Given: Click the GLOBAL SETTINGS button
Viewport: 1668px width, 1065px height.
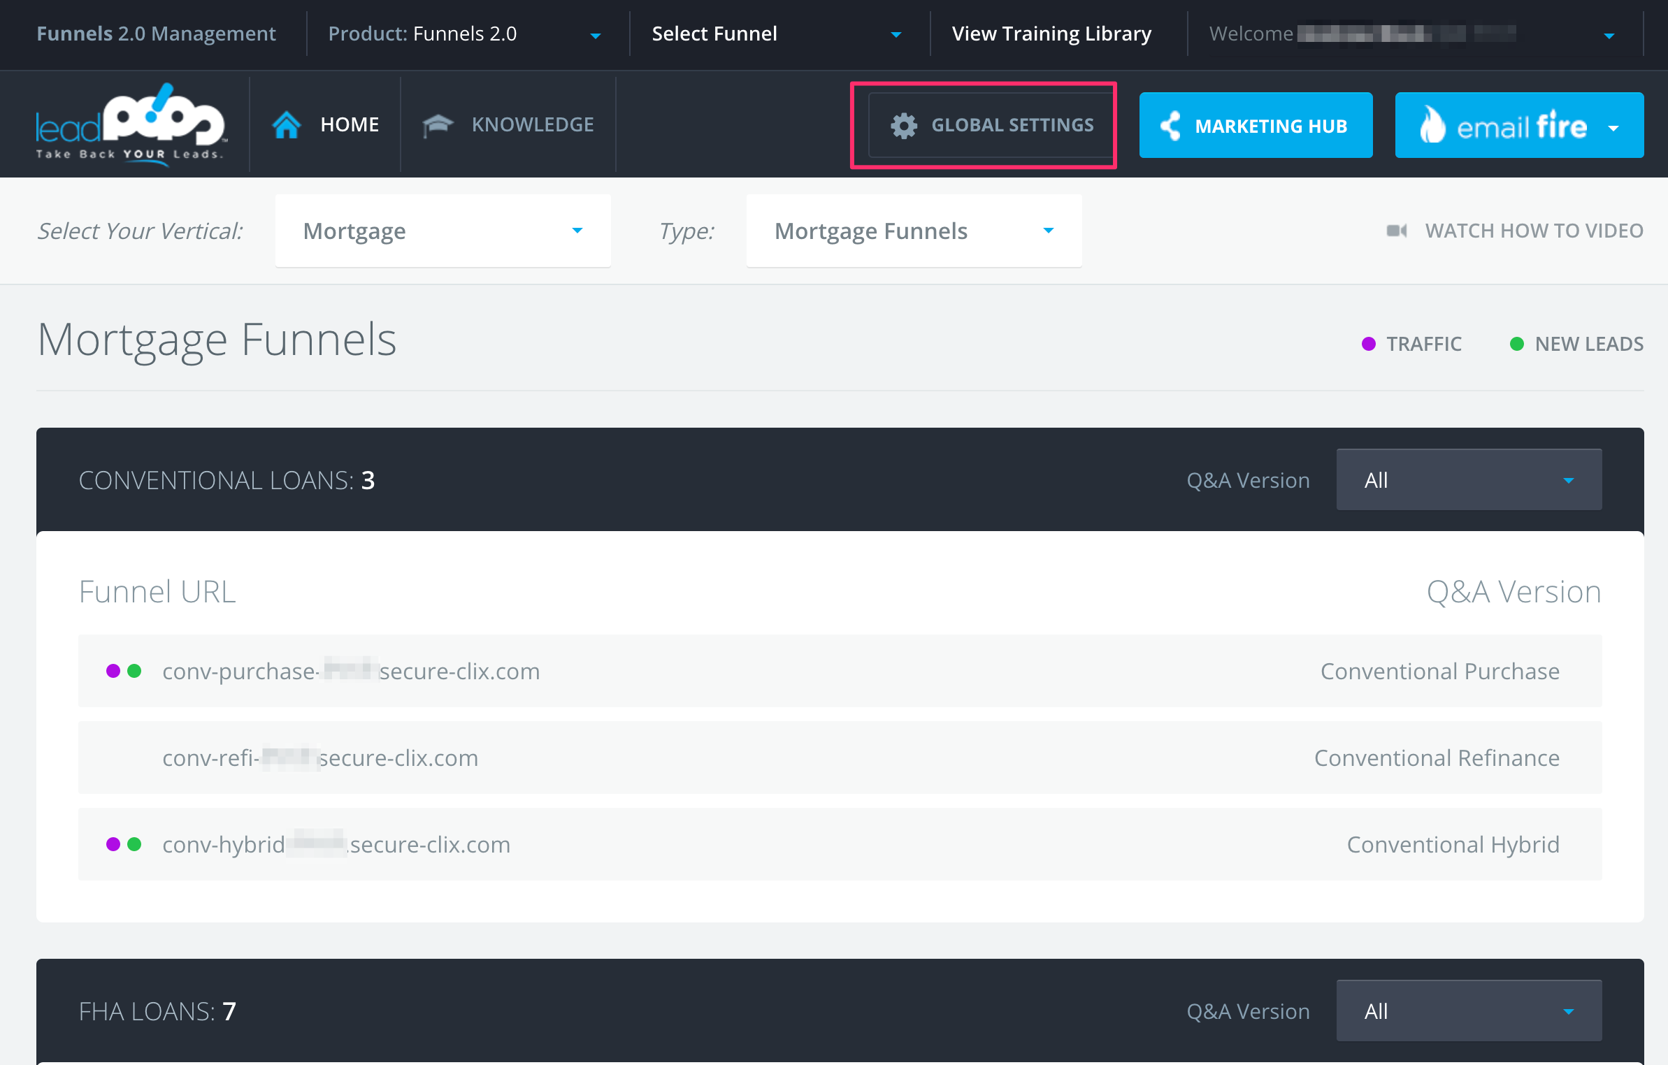Looking at the screenshot, I should 991,126.
